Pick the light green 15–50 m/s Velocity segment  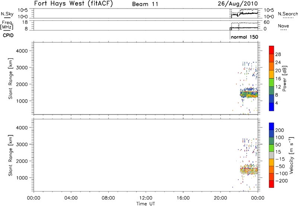coord(272,148)
